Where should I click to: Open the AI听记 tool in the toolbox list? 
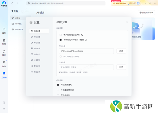(x=21, y=18)
